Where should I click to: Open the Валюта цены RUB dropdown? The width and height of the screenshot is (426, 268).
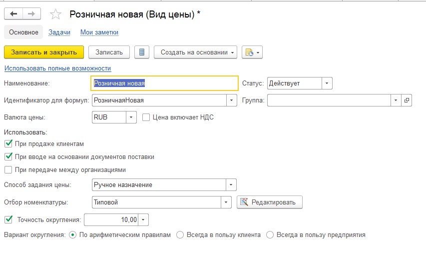[131, 117]
